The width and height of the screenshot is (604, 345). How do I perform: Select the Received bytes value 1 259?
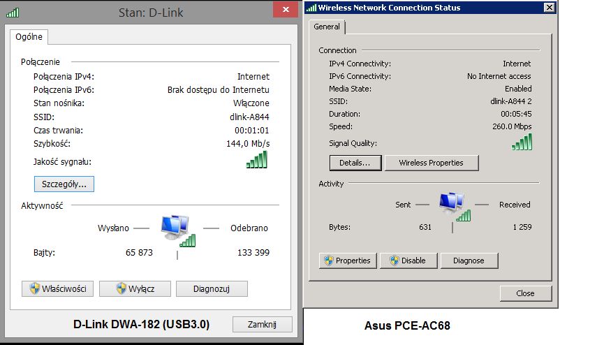click(x=522, y=227)
